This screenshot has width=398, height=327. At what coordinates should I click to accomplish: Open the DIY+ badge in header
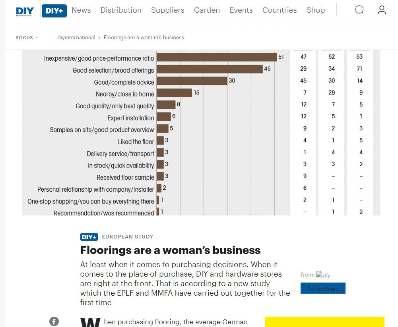pyautogui.click(x=54, y=11)
